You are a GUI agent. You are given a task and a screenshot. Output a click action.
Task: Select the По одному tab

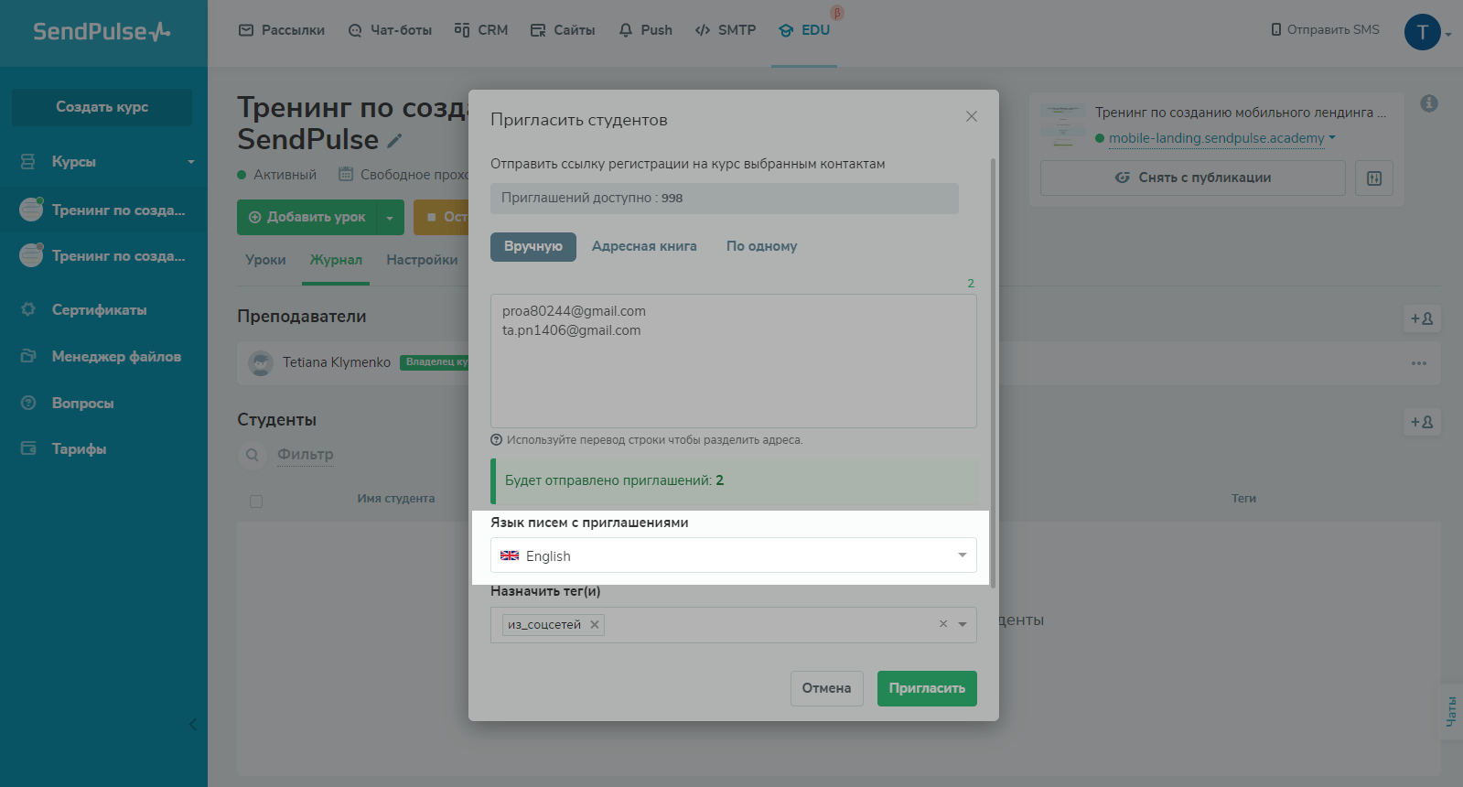tap(761, 246)
